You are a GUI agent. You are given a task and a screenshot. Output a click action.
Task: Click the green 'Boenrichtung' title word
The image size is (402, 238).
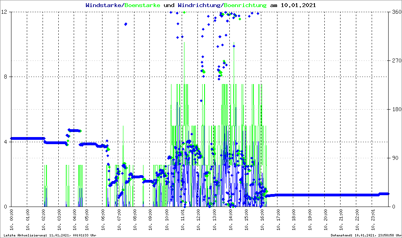[245, 5]
